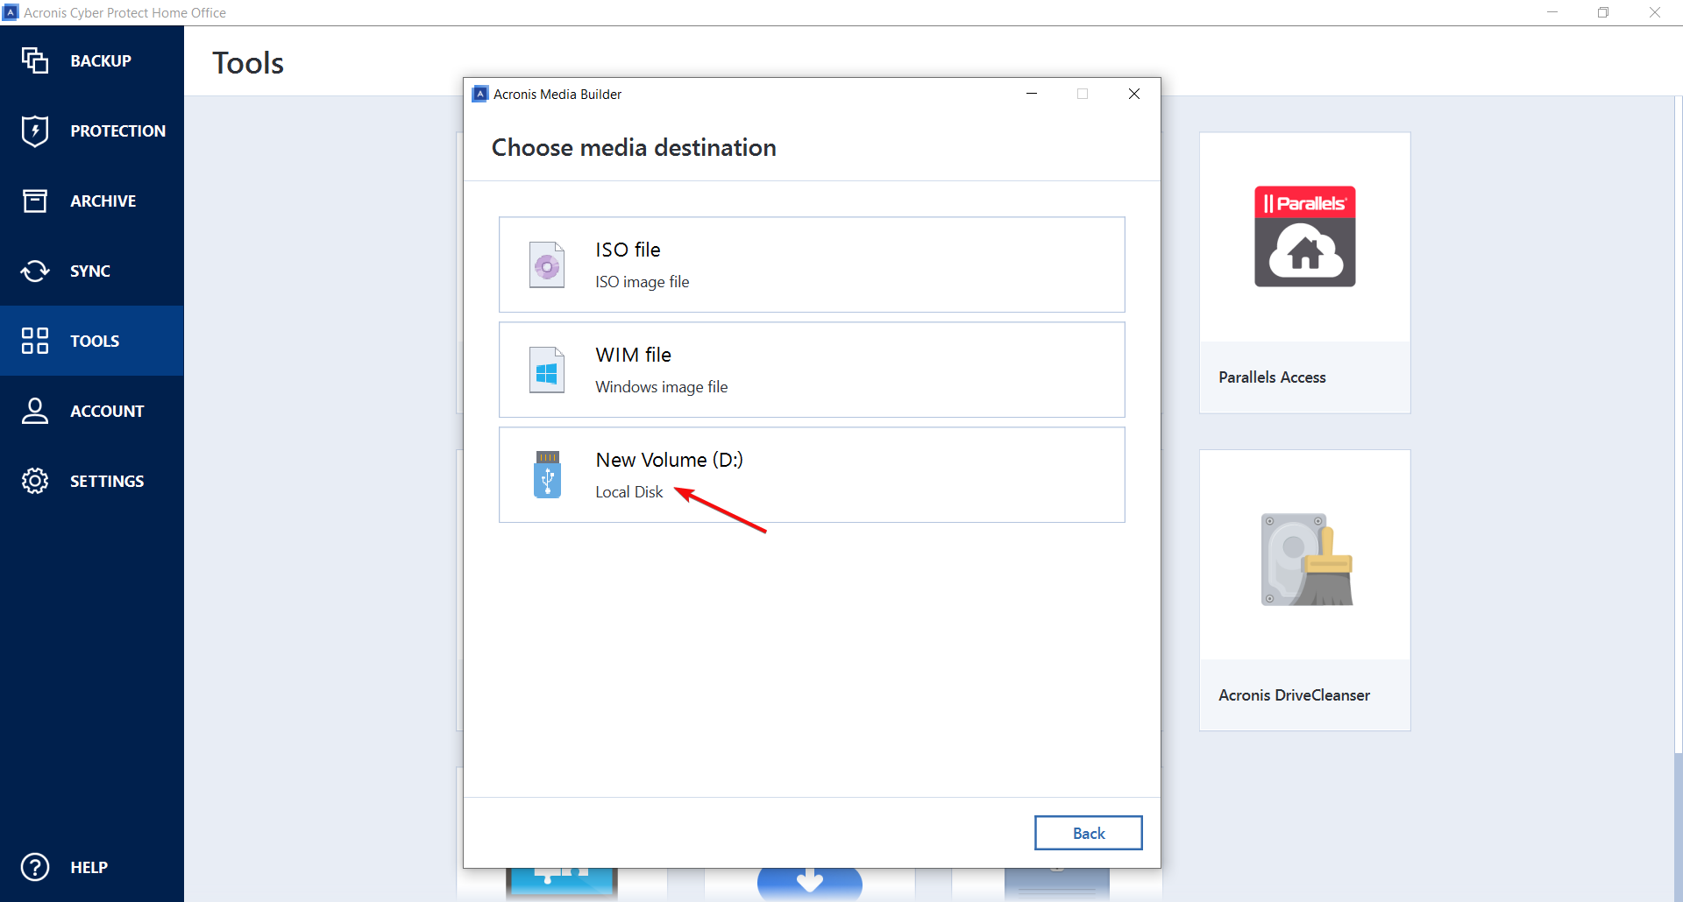Click the Acronis app logo in main title bar
1683x902 pixels.
(x=11, y=12)
